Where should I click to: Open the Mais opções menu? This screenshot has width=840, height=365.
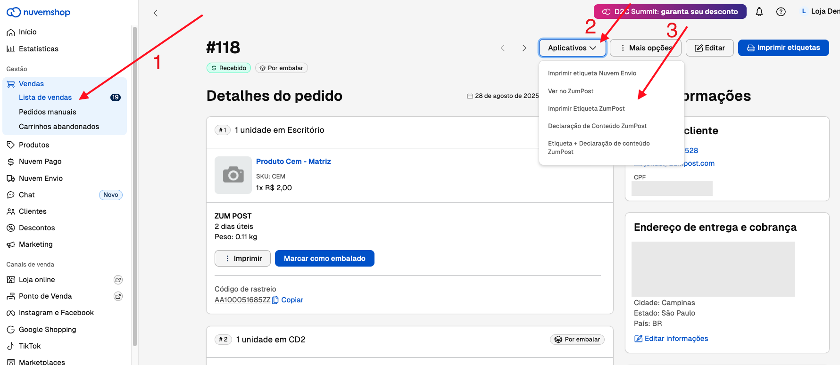645,48
